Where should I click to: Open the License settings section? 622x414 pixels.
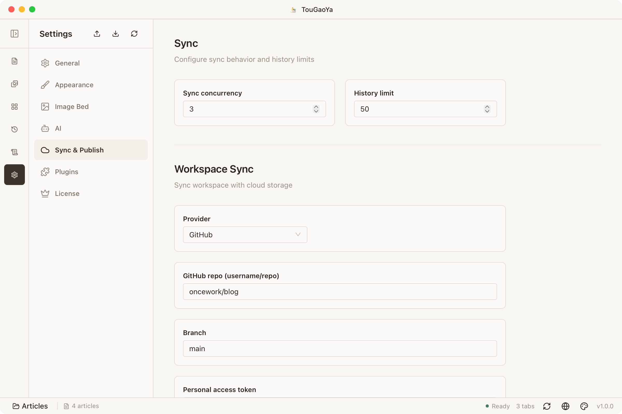(91, 194)
